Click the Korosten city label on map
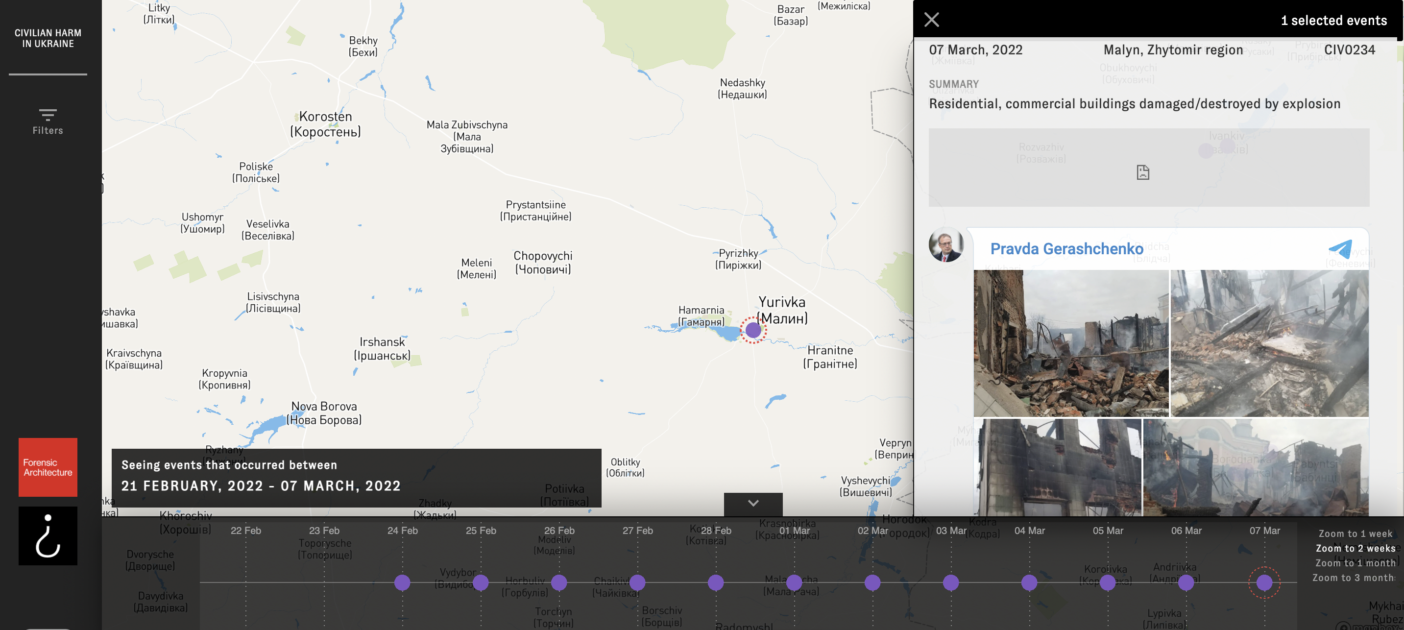Viewport: 1404px width, 630px height. [x=325, y=124]
